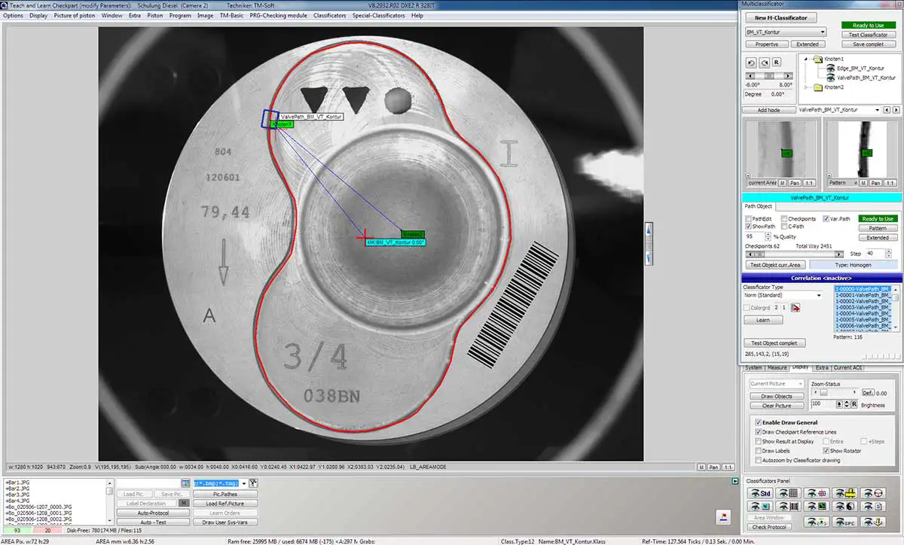Uncheck Draw Checkpart Reference Lines

click(x=758, y=432)
